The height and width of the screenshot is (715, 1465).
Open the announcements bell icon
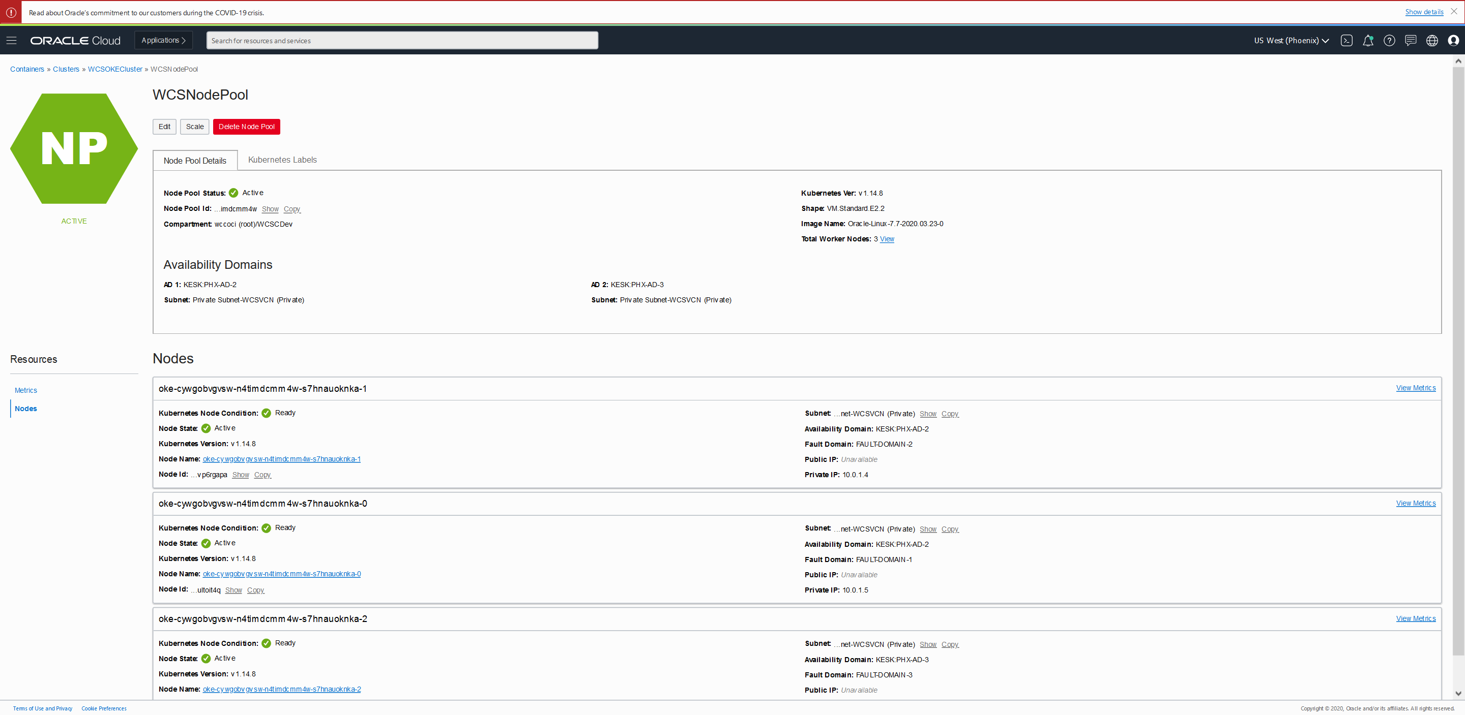tap(1368, 40)
